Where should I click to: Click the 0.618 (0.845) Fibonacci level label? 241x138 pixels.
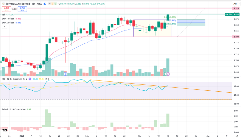pyautogui.click(x=171, y=24)
